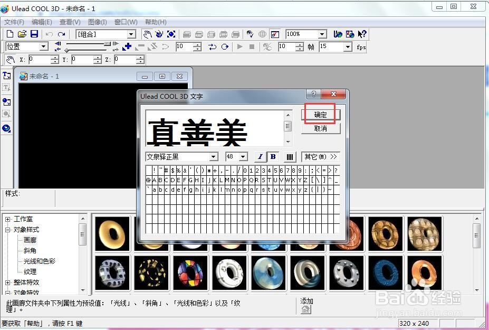The height and width of the screenshot is (330, 489).
Task: Select 斜角 in the style tree
Action: [x=30, y=251]
